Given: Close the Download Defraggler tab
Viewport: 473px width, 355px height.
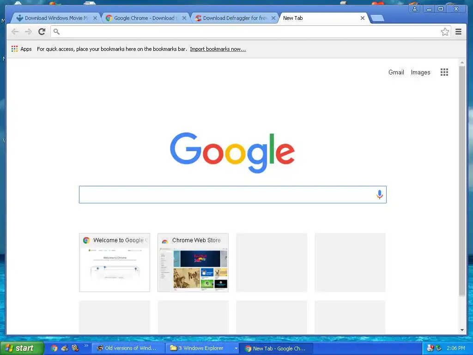Looking at the screenshot, I should pyautogui.click(x=273, y=18).
